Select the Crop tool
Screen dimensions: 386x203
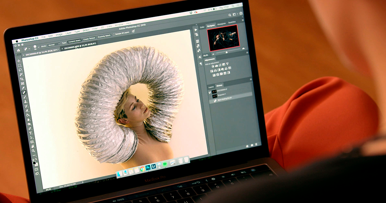click(x=22, y=79)
